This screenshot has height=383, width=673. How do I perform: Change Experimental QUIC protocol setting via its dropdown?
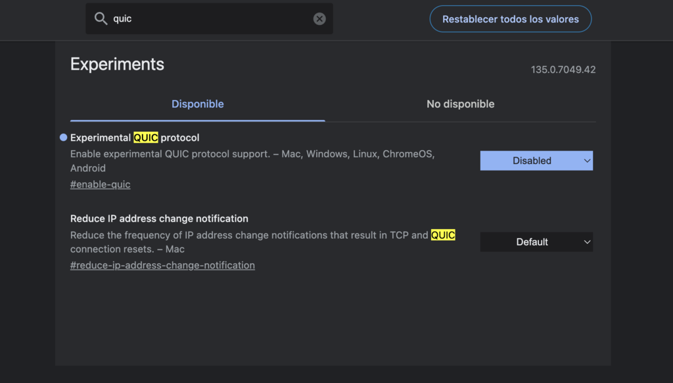coord(536,161)
